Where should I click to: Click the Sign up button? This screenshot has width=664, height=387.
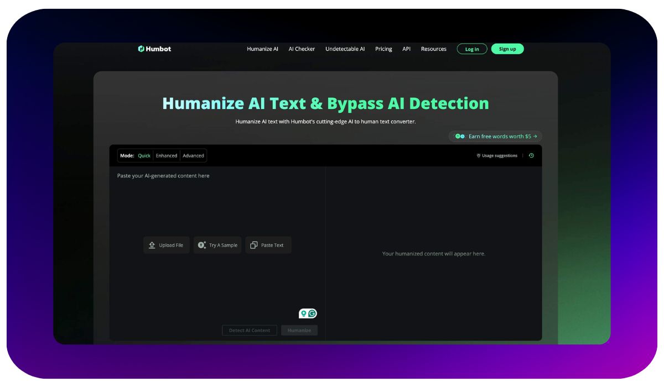point(507,49)
